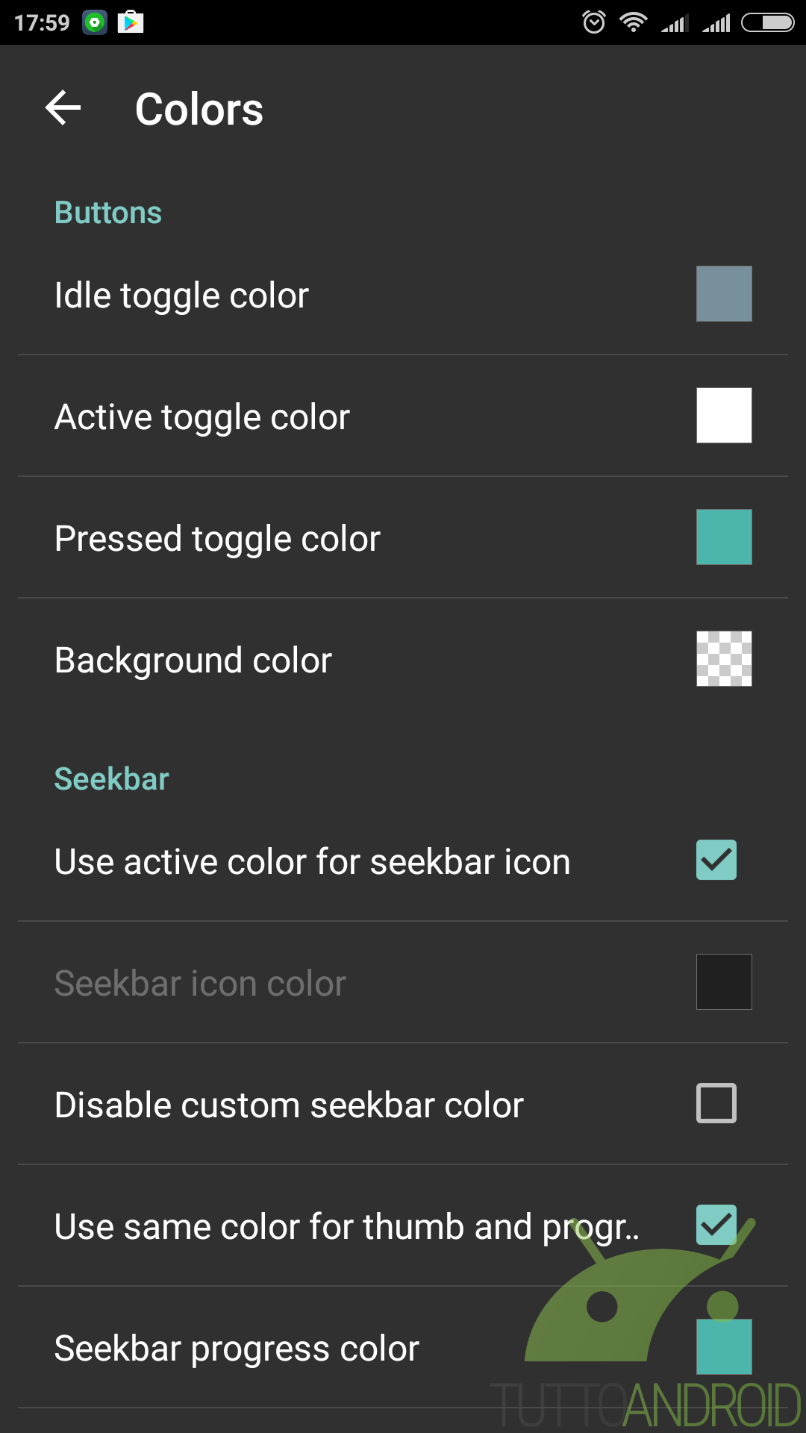
Task: Toggle Use active color for seekbar icon
Action: click(x=716, y=860)
